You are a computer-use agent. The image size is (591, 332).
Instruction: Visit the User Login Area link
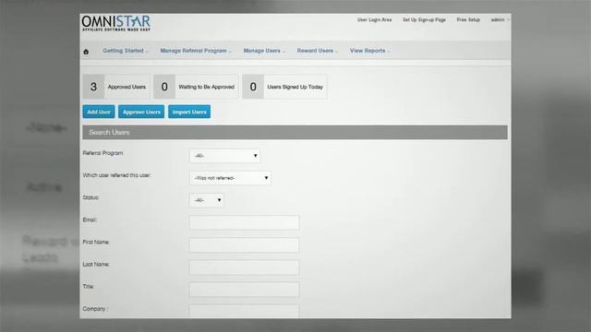coord(374,19)
